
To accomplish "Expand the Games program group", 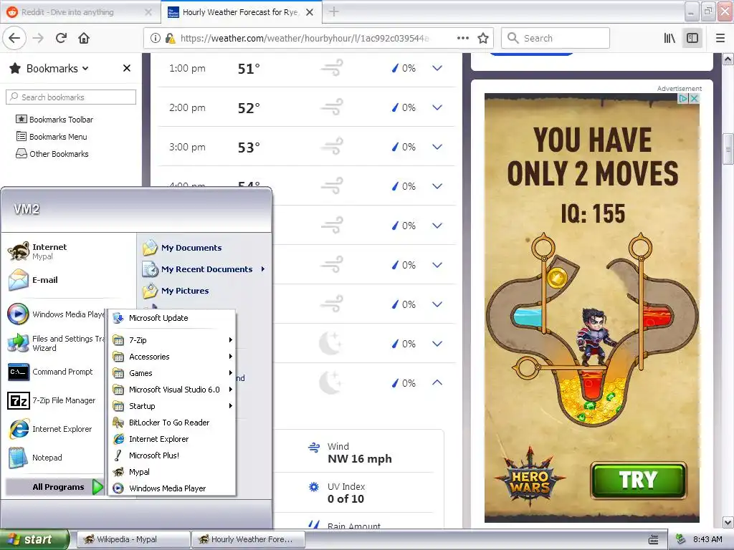I will (172, 372).
